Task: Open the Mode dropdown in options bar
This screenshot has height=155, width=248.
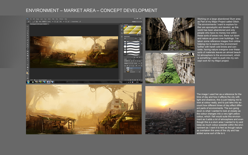Action: click(x=44, y=21)
